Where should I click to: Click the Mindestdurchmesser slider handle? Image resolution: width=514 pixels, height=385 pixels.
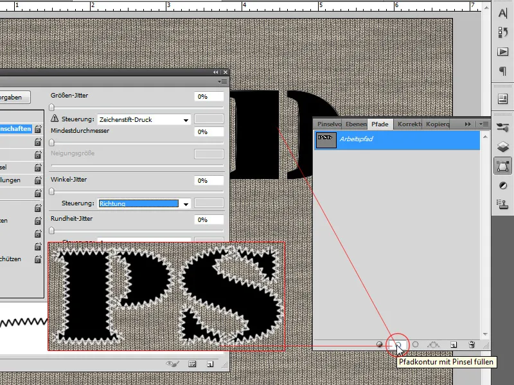[51, 142]
